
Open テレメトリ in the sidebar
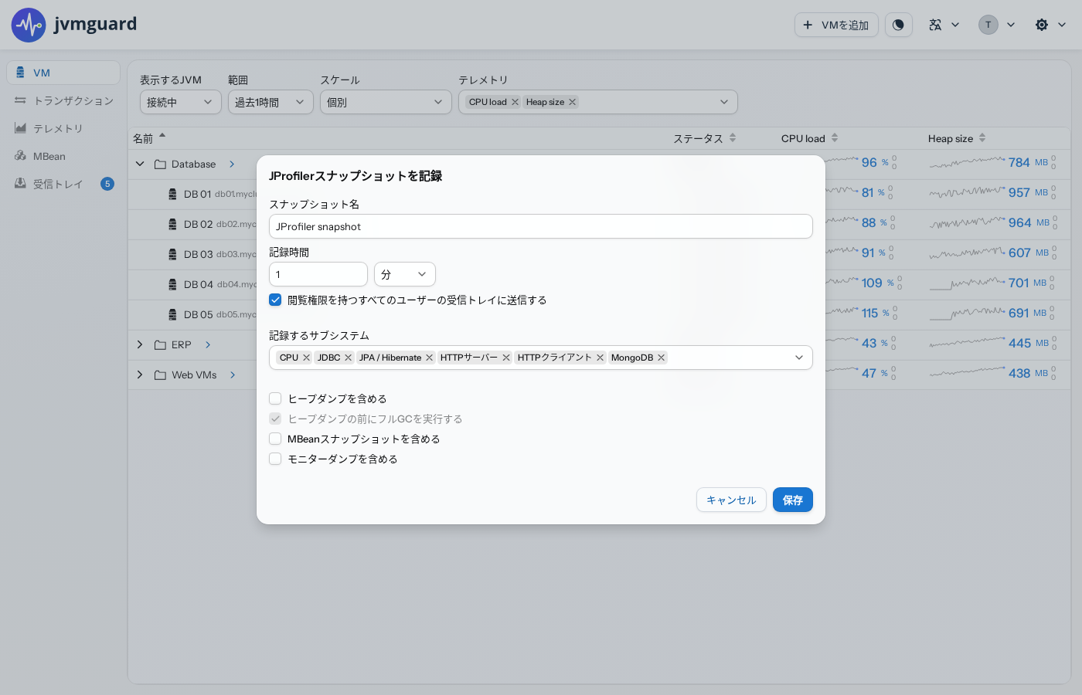click(x=63, y=128)
